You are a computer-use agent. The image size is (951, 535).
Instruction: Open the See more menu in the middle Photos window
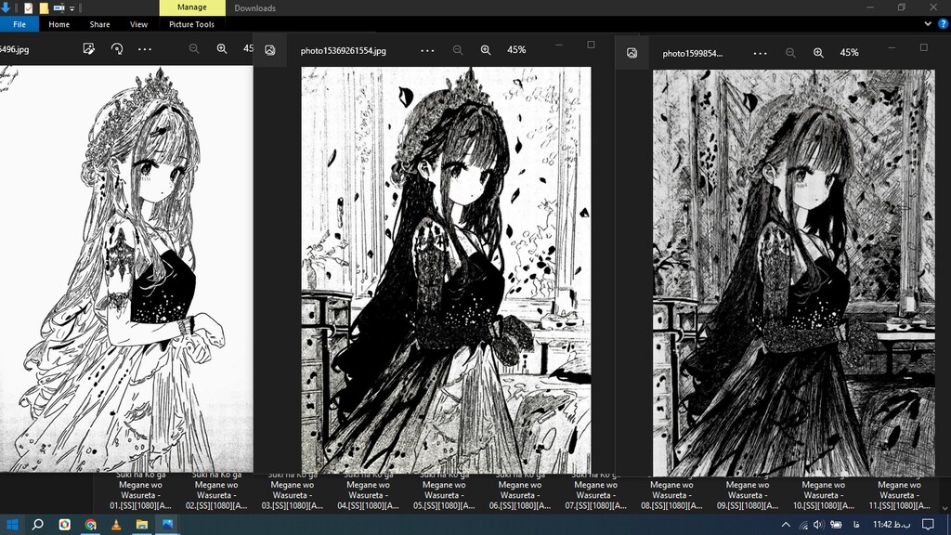coord(426,50)
